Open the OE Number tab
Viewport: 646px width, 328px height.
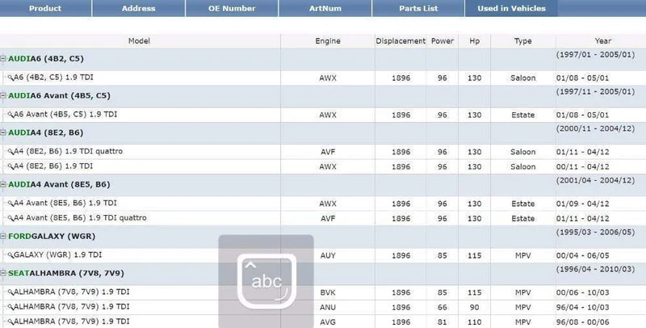[x=232, y=8]
